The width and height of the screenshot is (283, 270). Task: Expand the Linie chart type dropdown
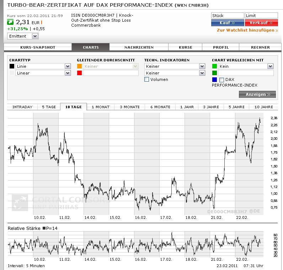click(x=43, y=66)
